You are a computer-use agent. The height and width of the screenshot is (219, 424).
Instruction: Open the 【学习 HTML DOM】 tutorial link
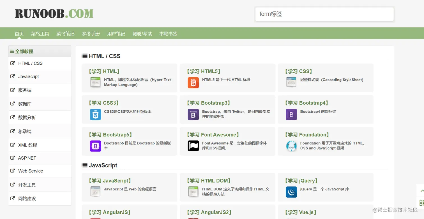click(x=209, y=181)
